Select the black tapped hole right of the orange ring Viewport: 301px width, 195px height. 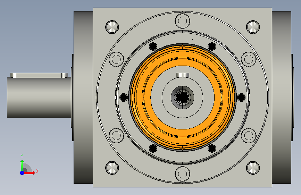tap(241, 97)
